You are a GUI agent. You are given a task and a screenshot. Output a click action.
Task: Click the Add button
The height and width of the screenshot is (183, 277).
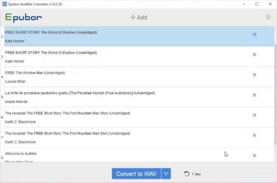tap(138, 17)
